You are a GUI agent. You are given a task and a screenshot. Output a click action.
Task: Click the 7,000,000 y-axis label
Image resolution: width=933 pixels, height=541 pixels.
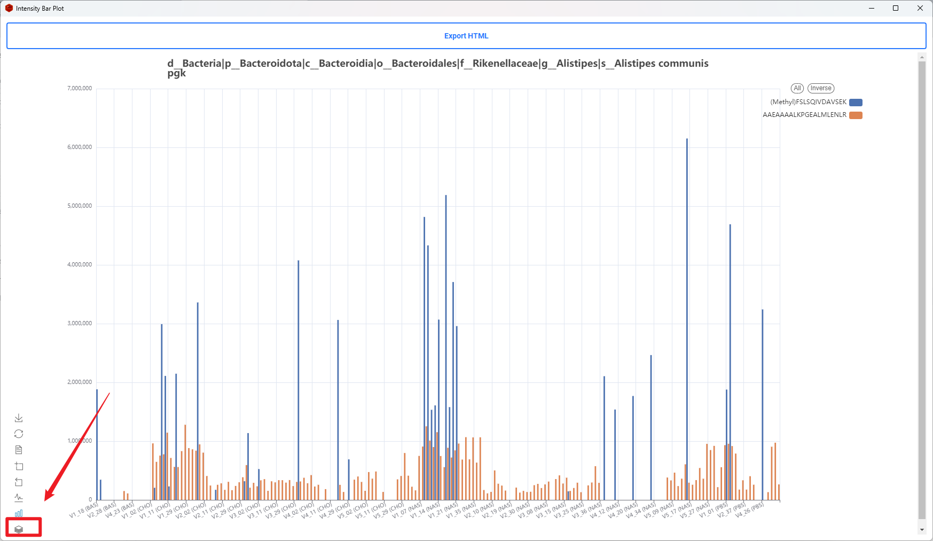80,88
